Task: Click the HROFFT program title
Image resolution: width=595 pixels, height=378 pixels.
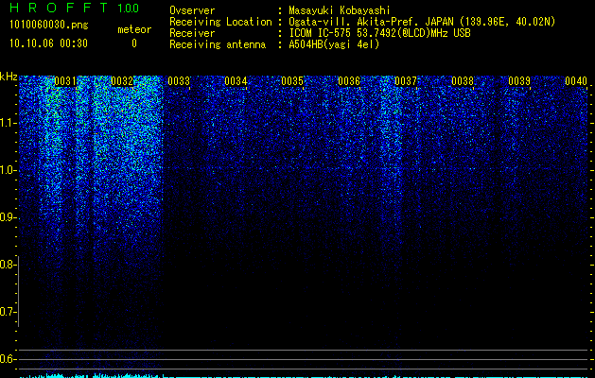Action: pyautogui.click(x=59, y=8)
